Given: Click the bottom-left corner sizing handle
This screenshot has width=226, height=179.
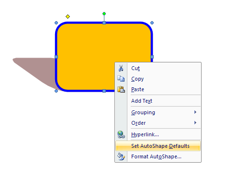Looking at the screenshot, I should 56,91.
